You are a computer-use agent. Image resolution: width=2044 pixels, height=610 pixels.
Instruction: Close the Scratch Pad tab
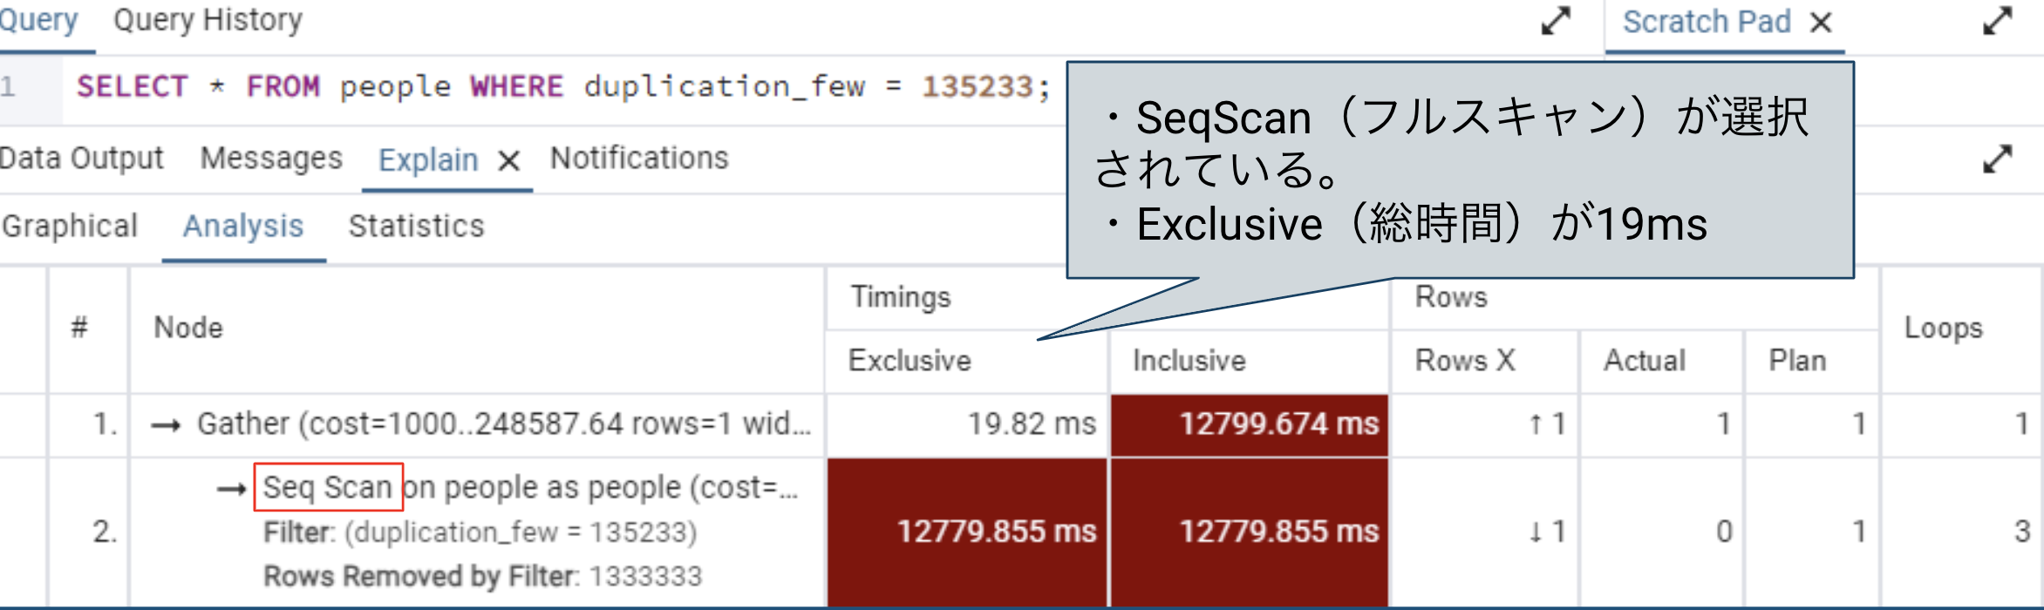[1821, 22]
